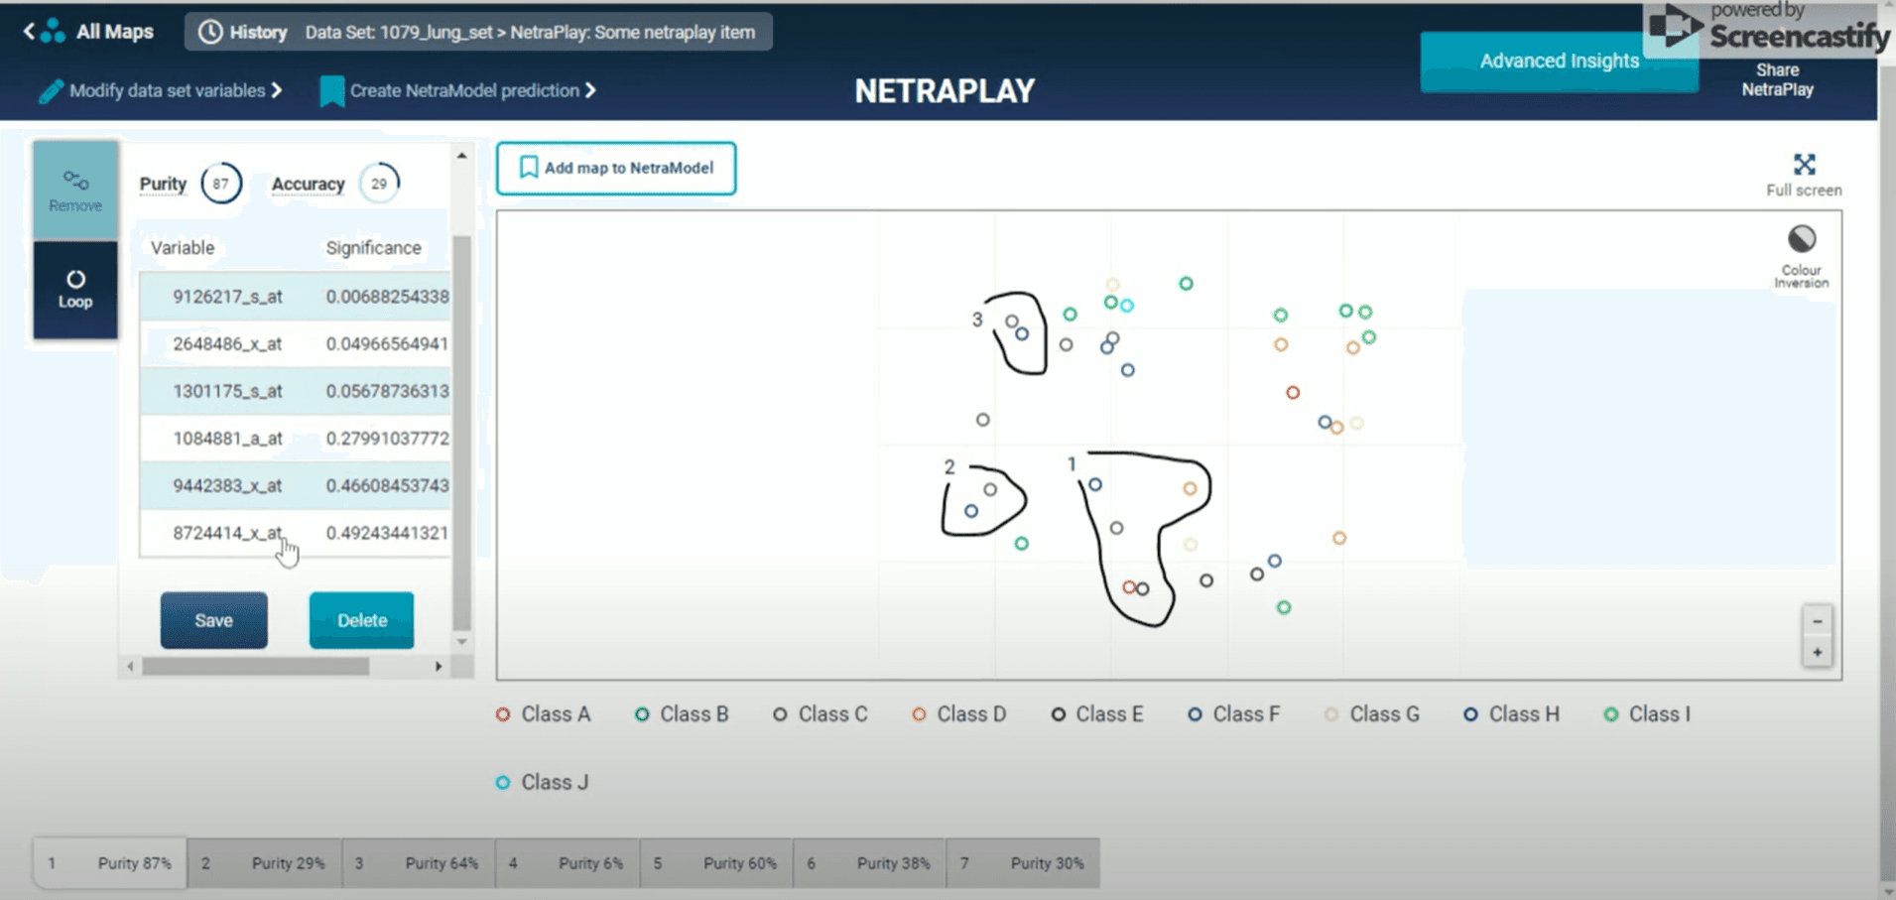Click the vertical scrollbar thumb in variable panel
Image resolution: width=1896 pixels, height=900 pixels.
tap(461, 432)
